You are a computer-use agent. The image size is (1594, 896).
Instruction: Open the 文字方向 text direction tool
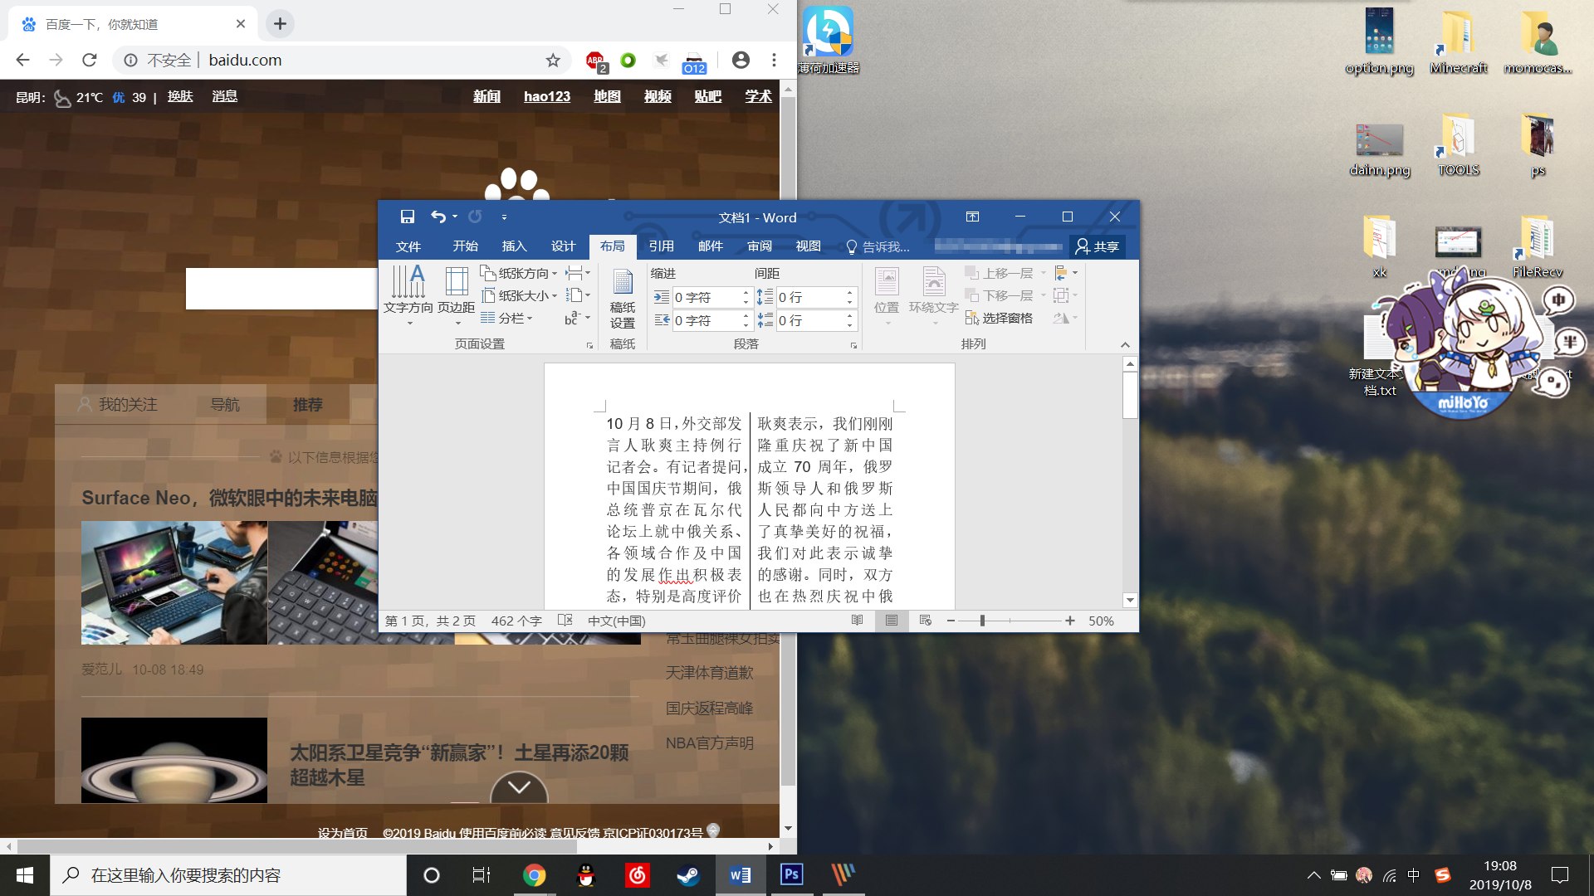pos(408,290)
